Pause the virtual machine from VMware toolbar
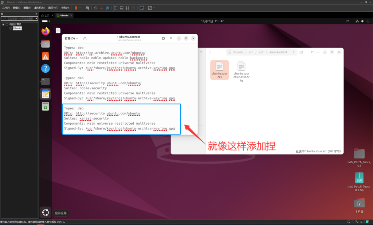Image resolution: width=373 pixels, height=225 pixels. [x=76, y=7]
